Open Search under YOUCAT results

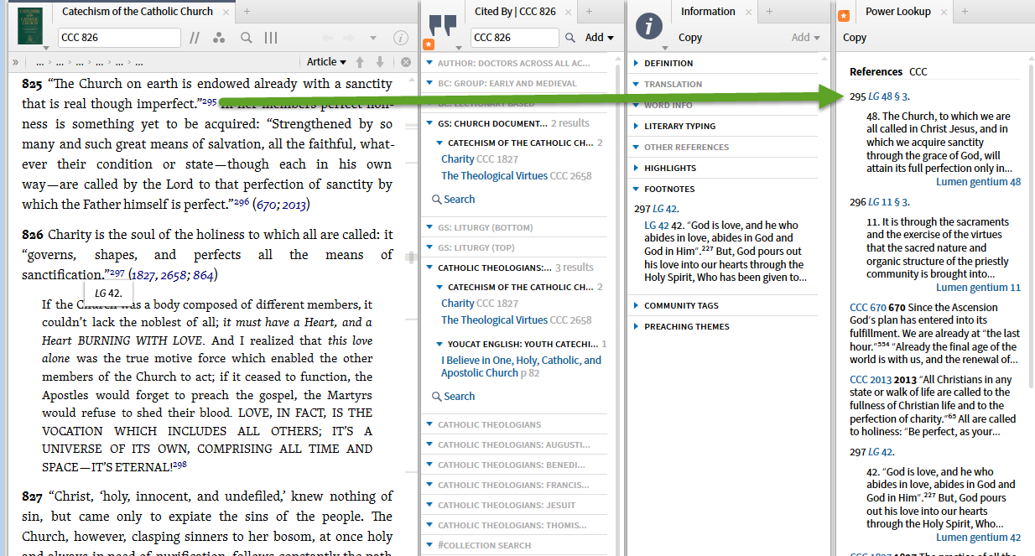(453, 396)
